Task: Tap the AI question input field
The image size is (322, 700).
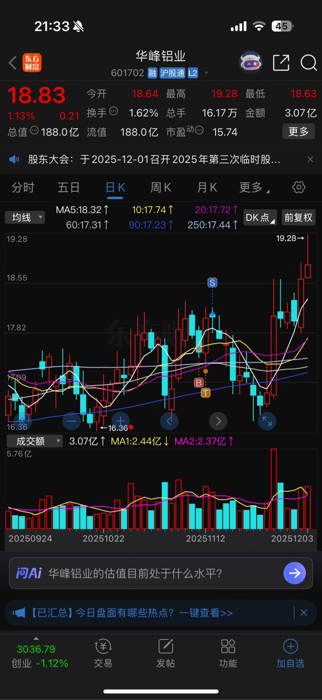Action: click(x=161, y=573)
